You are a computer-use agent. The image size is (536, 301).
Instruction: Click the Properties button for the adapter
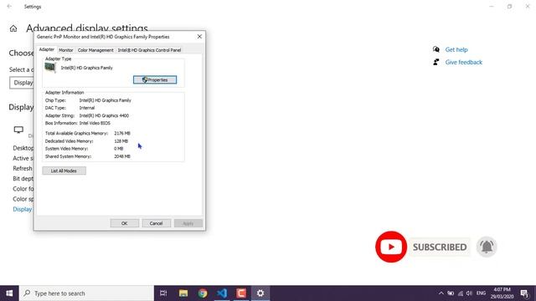click(x=155, y=80)
